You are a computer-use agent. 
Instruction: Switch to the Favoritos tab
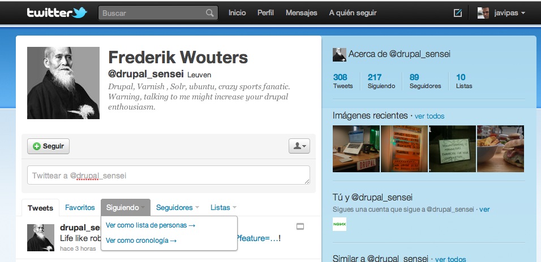[x=80, y=208]
